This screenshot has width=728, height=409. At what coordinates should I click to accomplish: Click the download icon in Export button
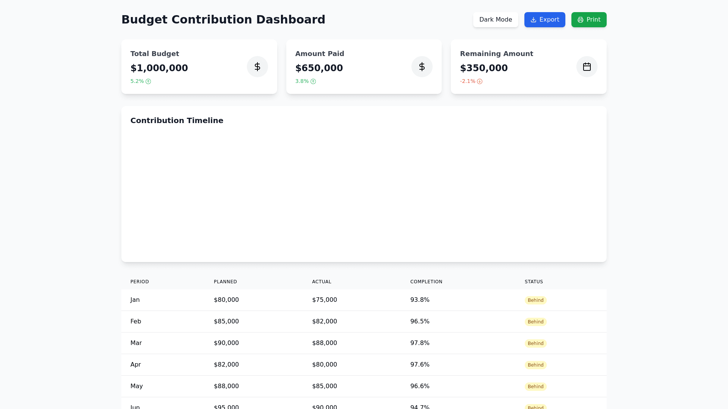tap(533, 20)
